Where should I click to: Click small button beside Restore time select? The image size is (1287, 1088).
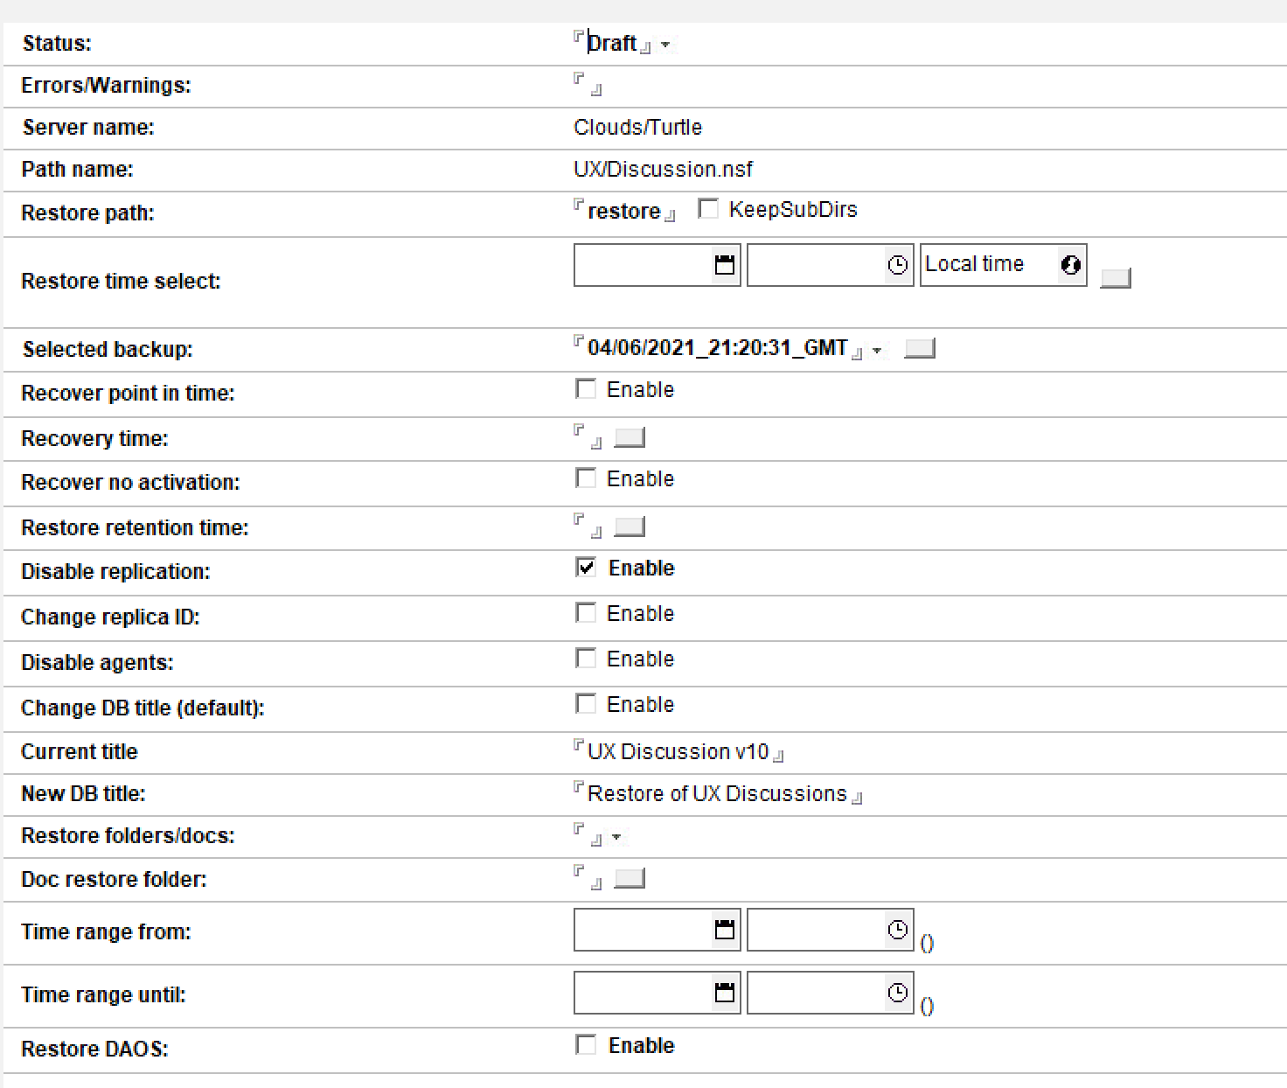[1115, 279]
